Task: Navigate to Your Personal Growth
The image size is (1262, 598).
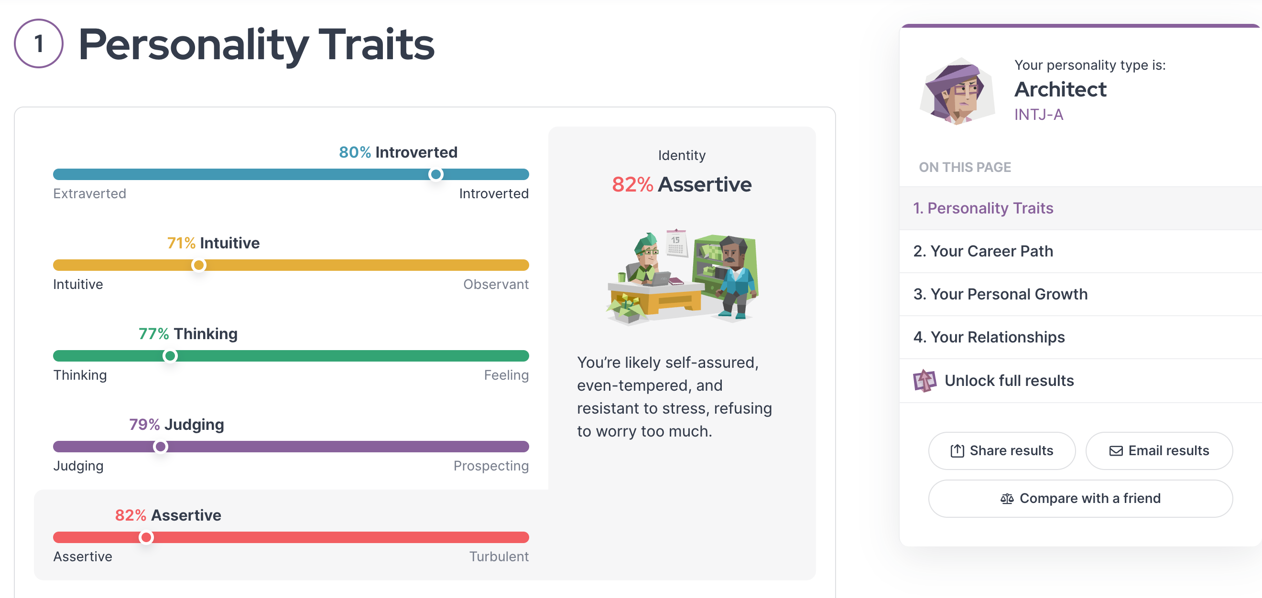Action: coord(1000,294)
